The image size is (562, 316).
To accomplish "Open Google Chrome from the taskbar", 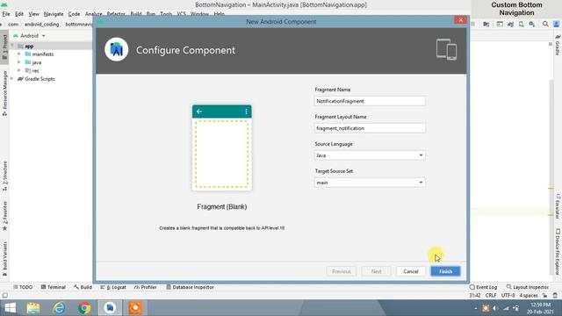I will (84, 308).
